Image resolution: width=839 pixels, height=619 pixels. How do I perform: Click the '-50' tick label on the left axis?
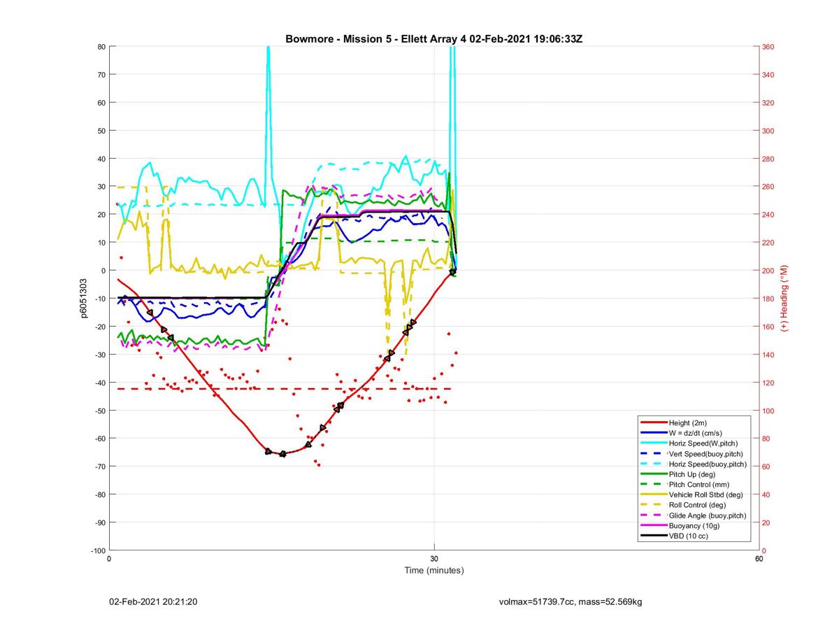pyautogui.click(x=99, y=411)
